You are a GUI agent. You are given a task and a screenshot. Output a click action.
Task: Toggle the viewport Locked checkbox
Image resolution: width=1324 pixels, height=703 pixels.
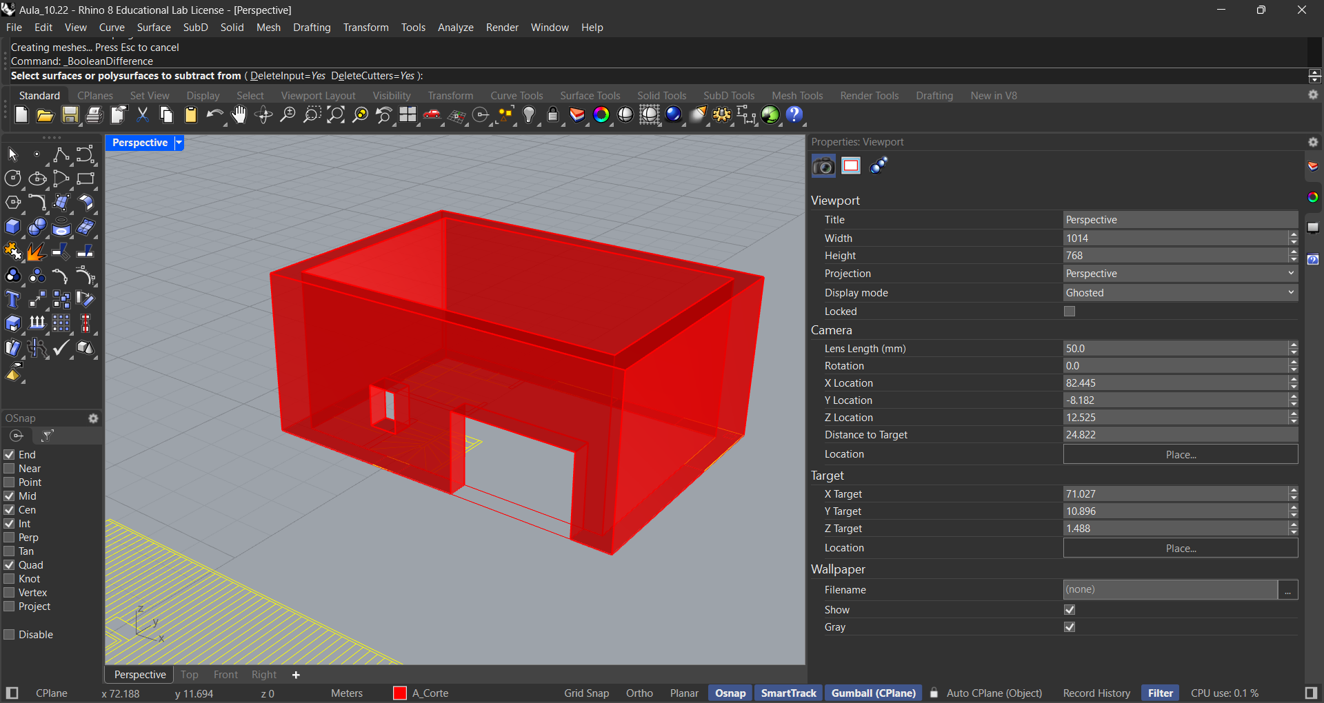tap(1070, 312)
